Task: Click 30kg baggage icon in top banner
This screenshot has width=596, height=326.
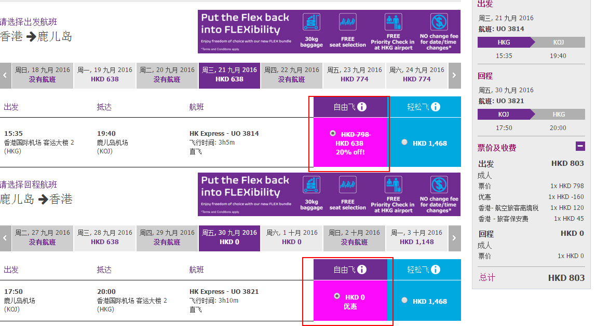Action: [311, 22]
